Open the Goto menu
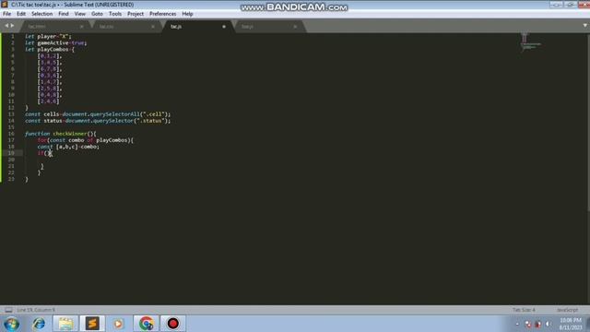590x332 pixels. [x=97, y=14]
